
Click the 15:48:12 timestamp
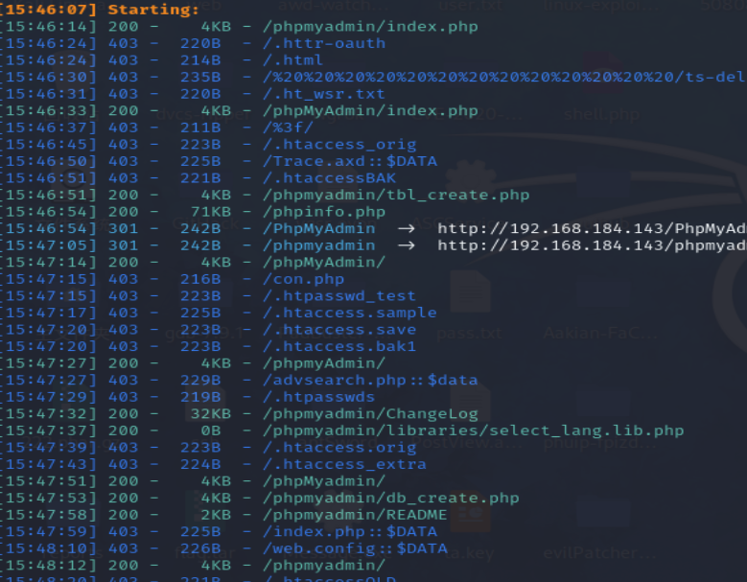click(46, 566)
